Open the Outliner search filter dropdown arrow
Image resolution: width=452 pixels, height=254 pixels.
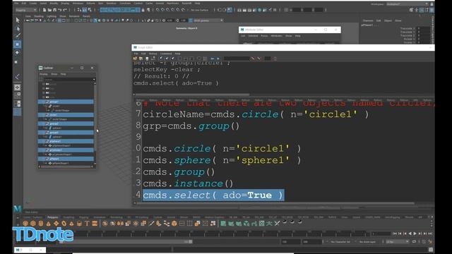(x=94, y=80)
